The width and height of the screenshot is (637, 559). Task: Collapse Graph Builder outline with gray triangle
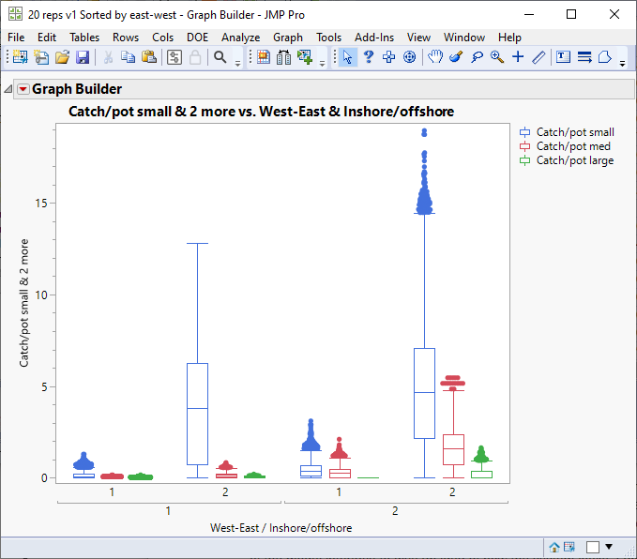pyautogui.click(x=8, y=89)
